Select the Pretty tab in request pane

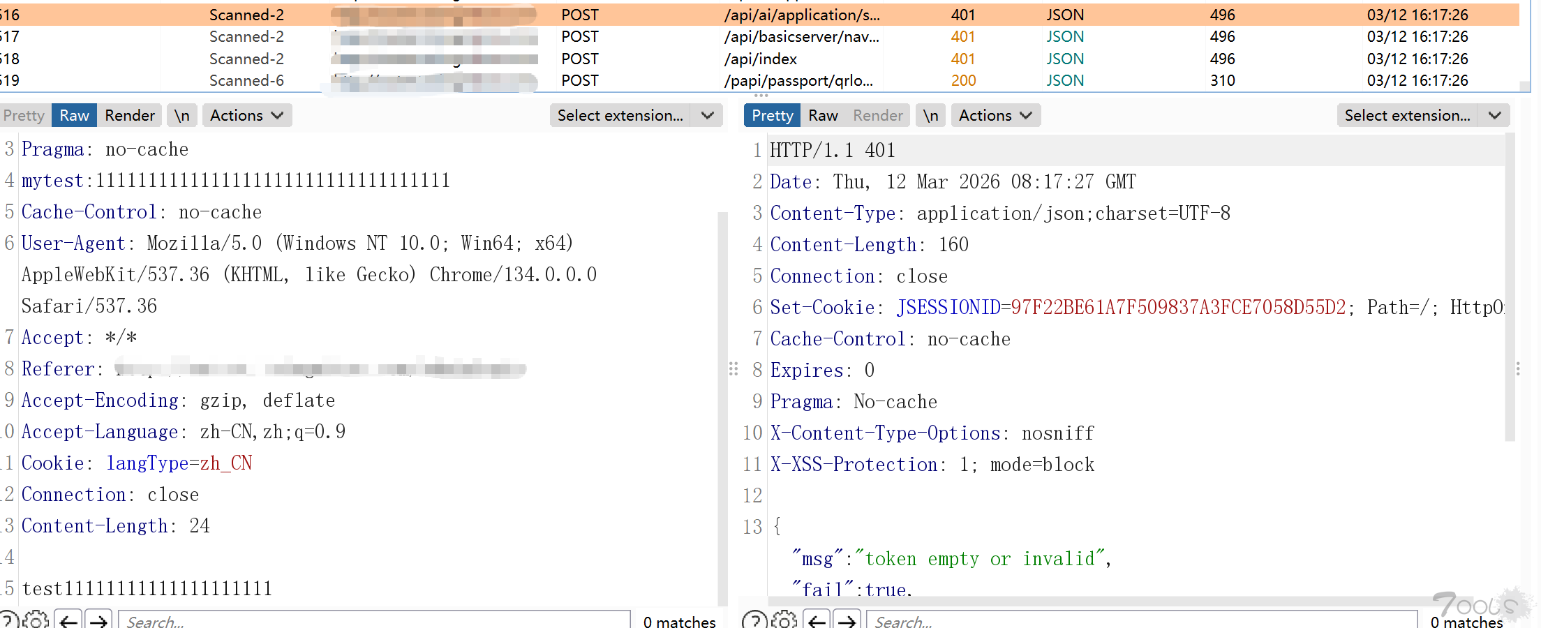[24, 115]
